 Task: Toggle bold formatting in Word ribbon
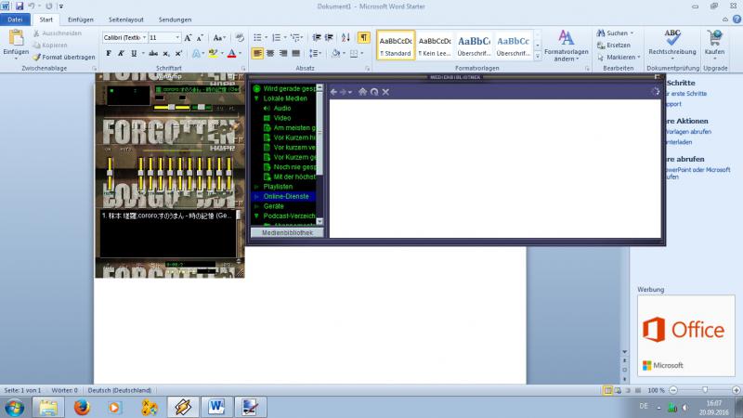(109, 54)
